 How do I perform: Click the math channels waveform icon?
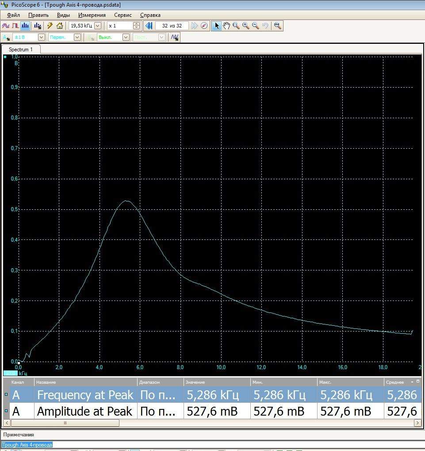(x=175, y=37)
